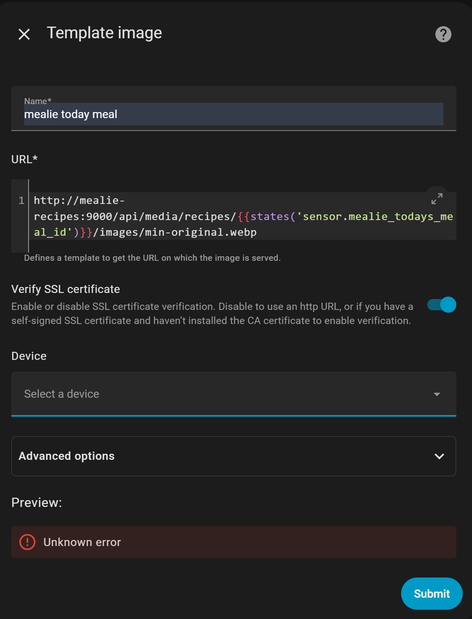Image resolution: width=472 pixels, height=619 pixels.
Task: Close the Template image dialog
Action: (x=24, y=34)
